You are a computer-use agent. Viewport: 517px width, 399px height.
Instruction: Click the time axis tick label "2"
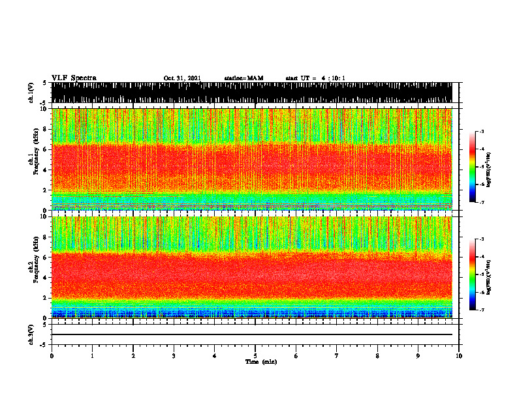(x=133, y=356)
